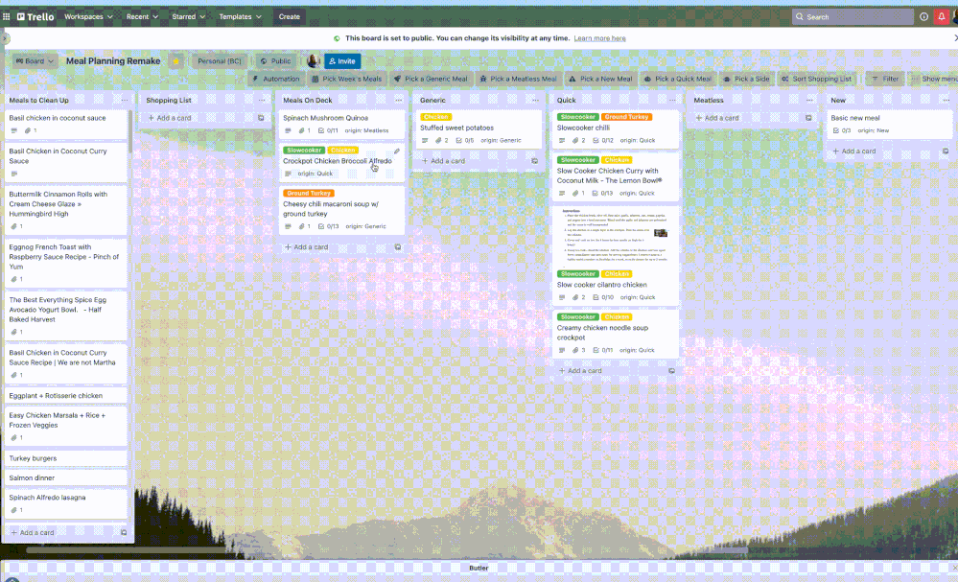Open the card template icon in the Generic list

point(535,161)
